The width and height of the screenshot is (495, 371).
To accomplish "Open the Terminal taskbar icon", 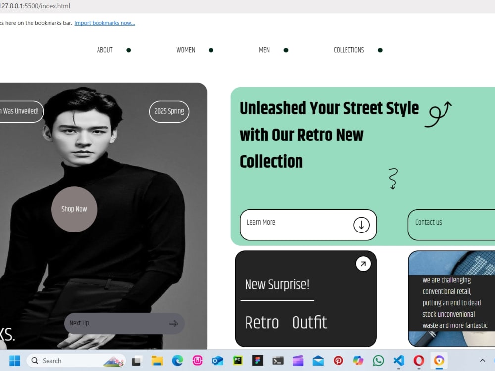I will [x=278, y=361].
